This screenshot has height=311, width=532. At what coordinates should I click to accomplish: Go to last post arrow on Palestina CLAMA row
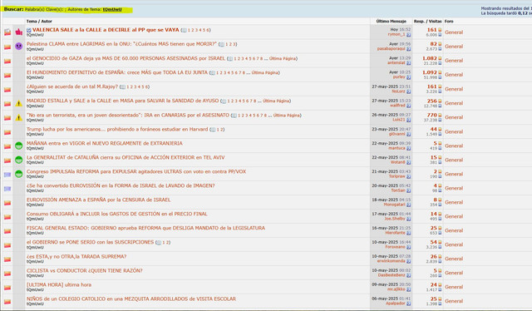[x=408, y=49]
